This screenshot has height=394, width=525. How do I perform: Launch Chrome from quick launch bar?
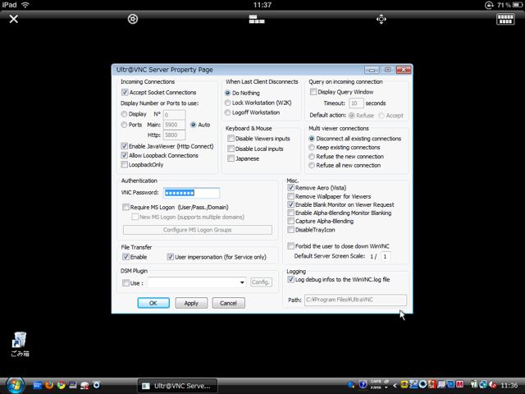61,385
